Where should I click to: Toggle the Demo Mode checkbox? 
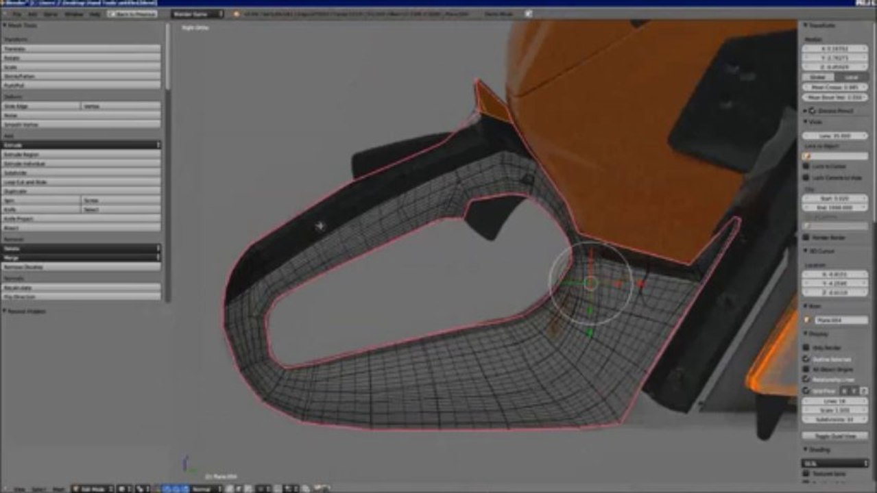click(528, 14)
